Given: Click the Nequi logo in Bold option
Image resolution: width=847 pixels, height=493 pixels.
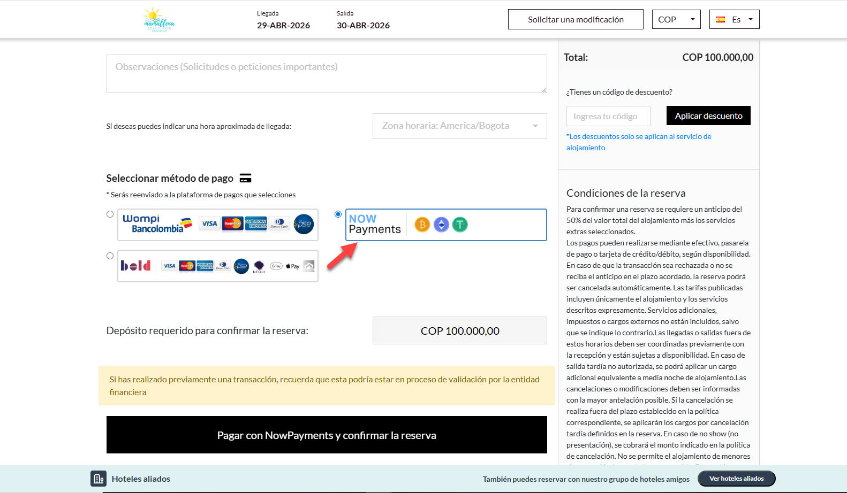Looking at the screenshot, I should click(259, 266).
